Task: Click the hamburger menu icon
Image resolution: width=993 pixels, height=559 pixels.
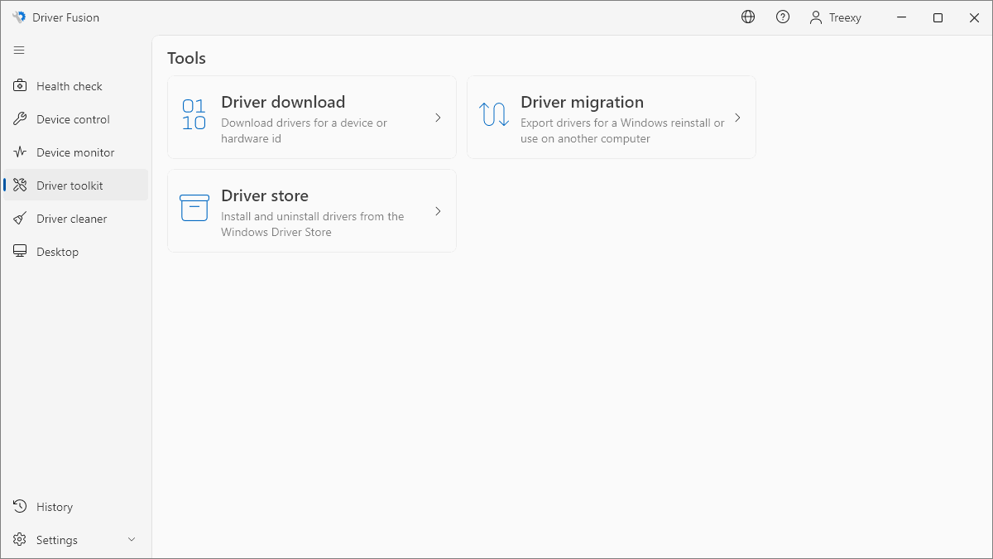Action: [x=19, y=51]
